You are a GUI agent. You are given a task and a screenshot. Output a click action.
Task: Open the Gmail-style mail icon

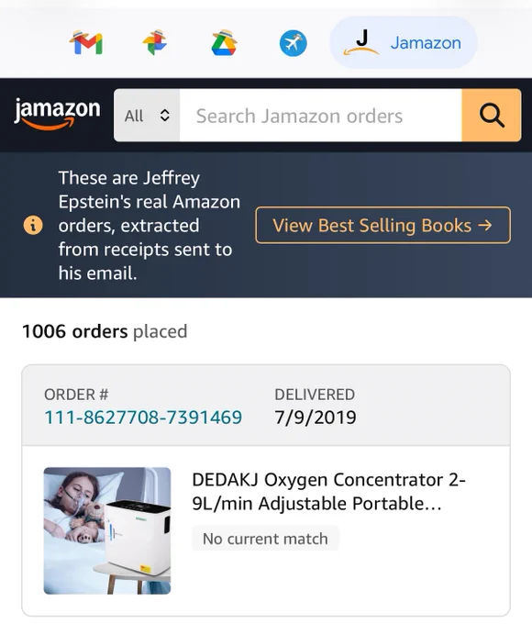(x=86, y=42)
